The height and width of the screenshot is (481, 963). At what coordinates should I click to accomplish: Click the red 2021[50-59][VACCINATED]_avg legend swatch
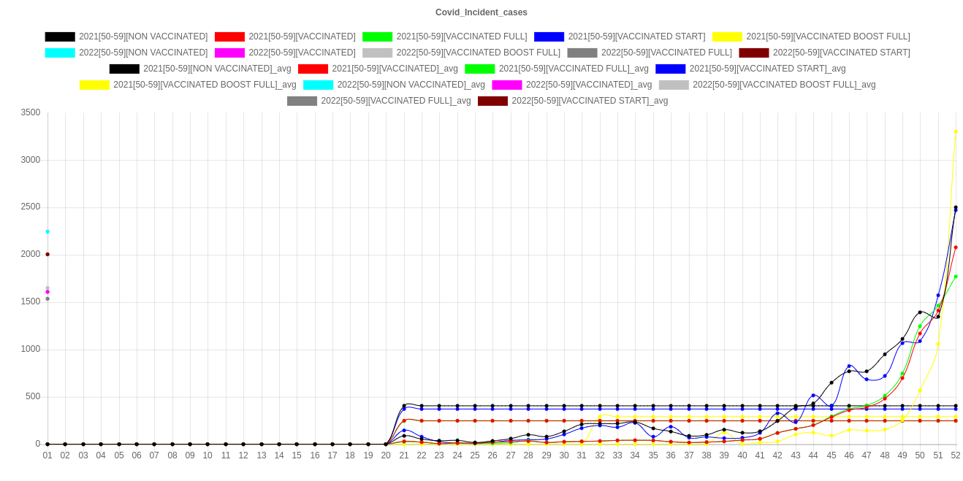click(x=313, y=69)
